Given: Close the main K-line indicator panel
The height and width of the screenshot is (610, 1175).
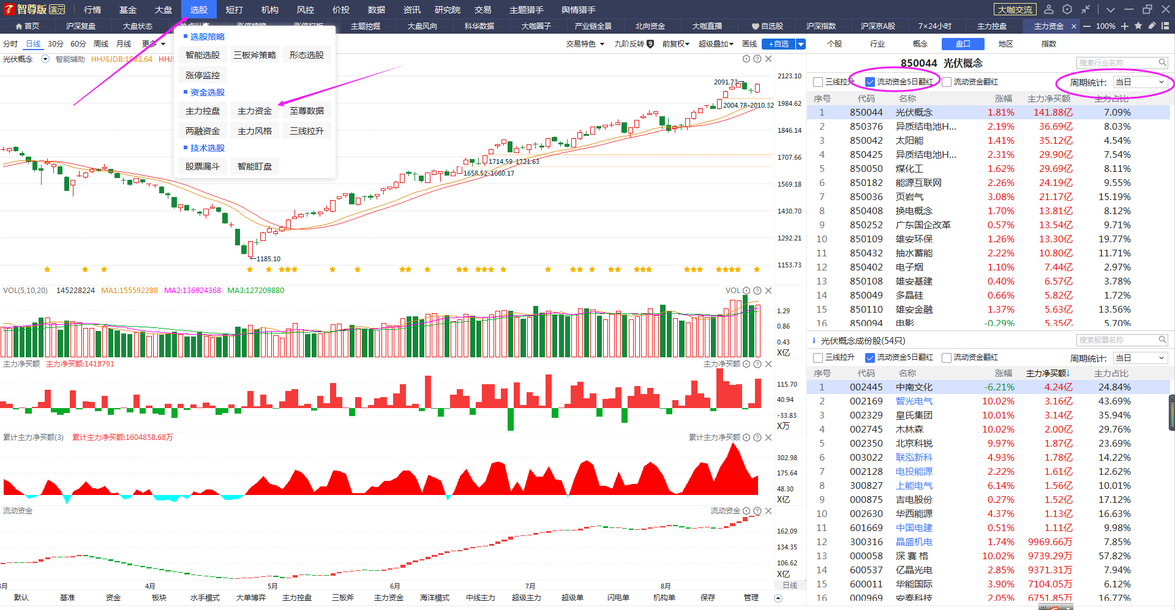Looking at the screenshot, I should 768,59.
